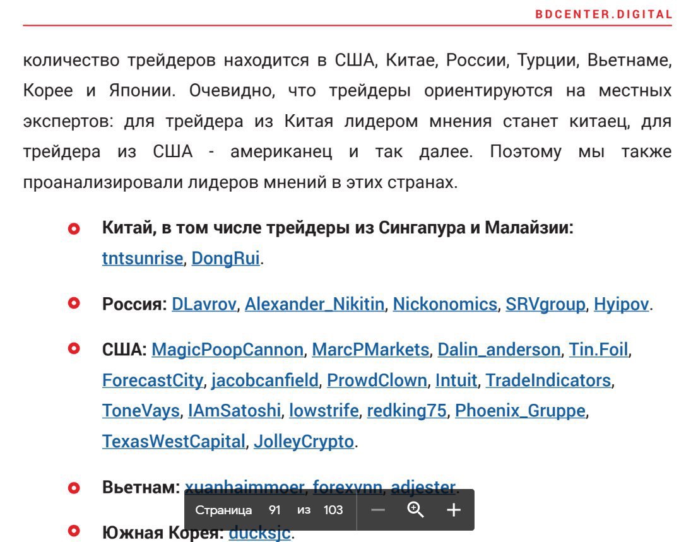Open the MarcPMarkets link
The image size is (686, 542).
click(370, 350)
